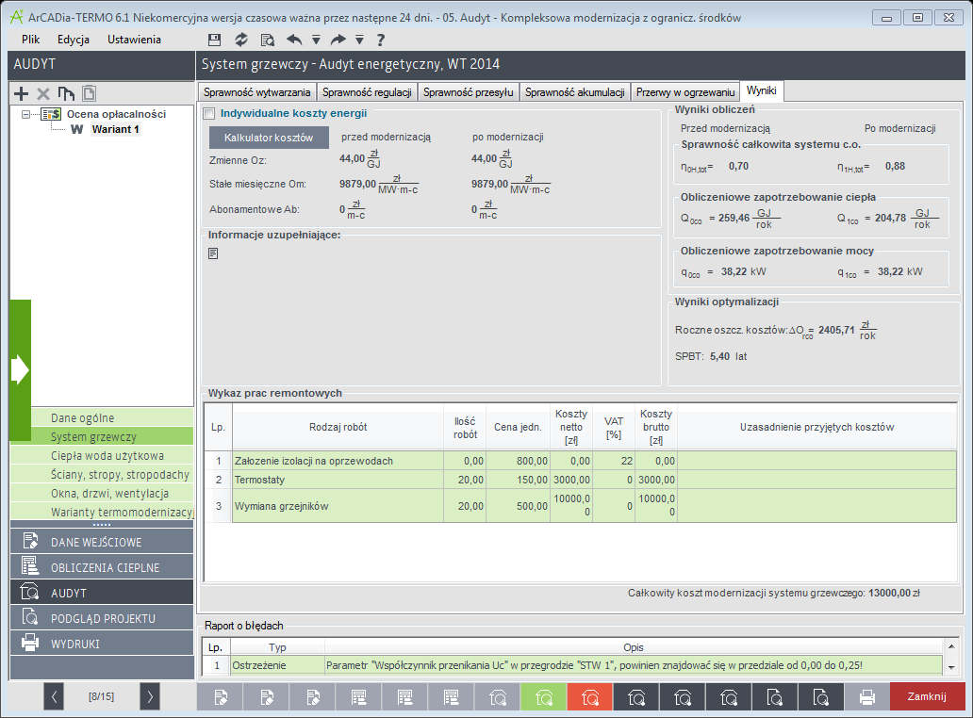Click the recalculate refresh arrows icon
Image resolution: width=973 pixels, height=718 pixels.
[x=240, y=40]
